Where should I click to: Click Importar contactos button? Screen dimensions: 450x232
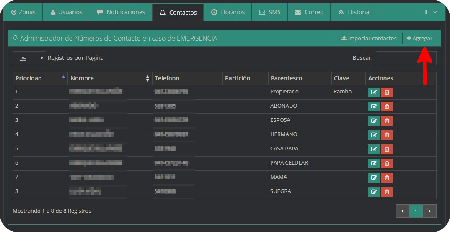click(369, 38)
